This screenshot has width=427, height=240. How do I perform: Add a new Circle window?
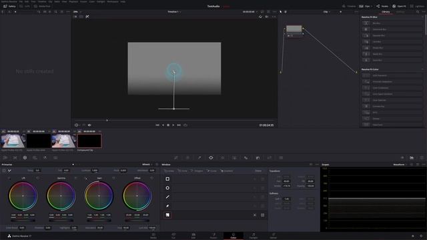coord(182,171)
